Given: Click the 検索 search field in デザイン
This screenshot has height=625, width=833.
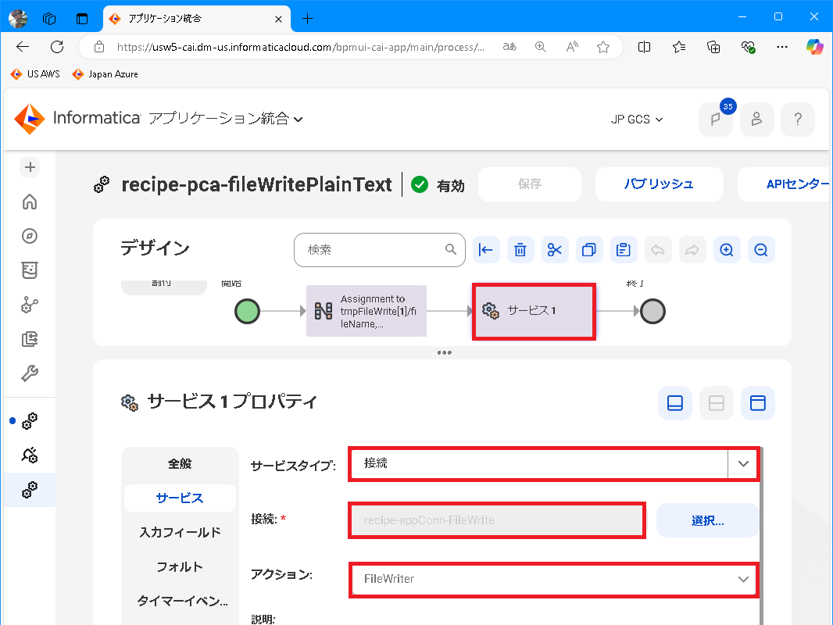Looking at the screenshot, I should (x=379, y=249).
